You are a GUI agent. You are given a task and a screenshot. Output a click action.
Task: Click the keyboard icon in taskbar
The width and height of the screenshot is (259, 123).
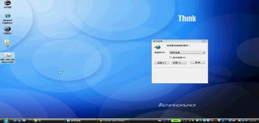pos(160,121)
